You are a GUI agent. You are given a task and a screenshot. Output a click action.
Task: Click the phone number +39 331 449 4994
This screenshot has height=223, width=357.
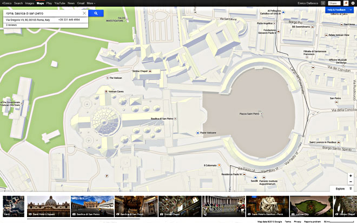point(69,20)
